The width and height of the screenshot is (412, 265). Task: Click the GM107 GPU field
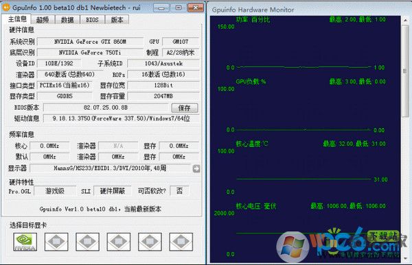181,42
